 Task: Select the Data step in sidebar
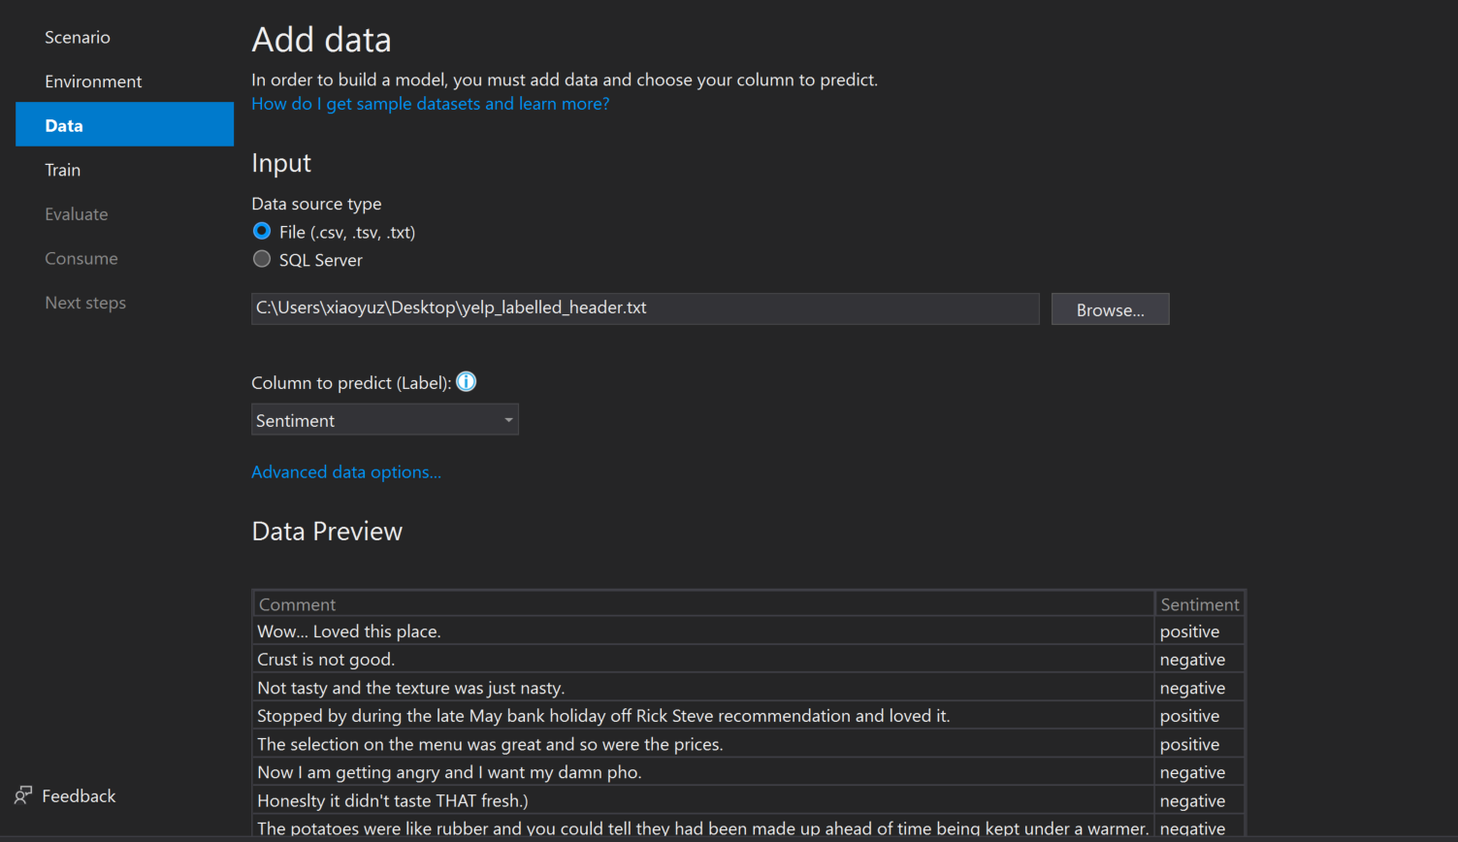coord(63,124)
